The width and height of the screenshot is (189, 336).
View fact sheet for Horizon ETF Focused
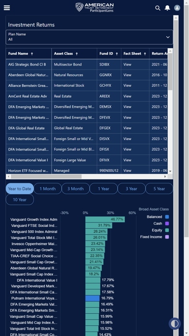click(x=127, y=170)
